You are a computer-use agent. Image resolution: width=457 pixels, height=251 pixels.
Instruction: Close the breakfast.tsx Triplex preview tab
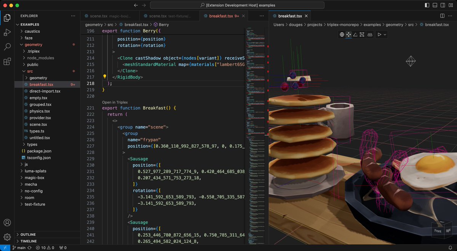[x=307, y=16]
